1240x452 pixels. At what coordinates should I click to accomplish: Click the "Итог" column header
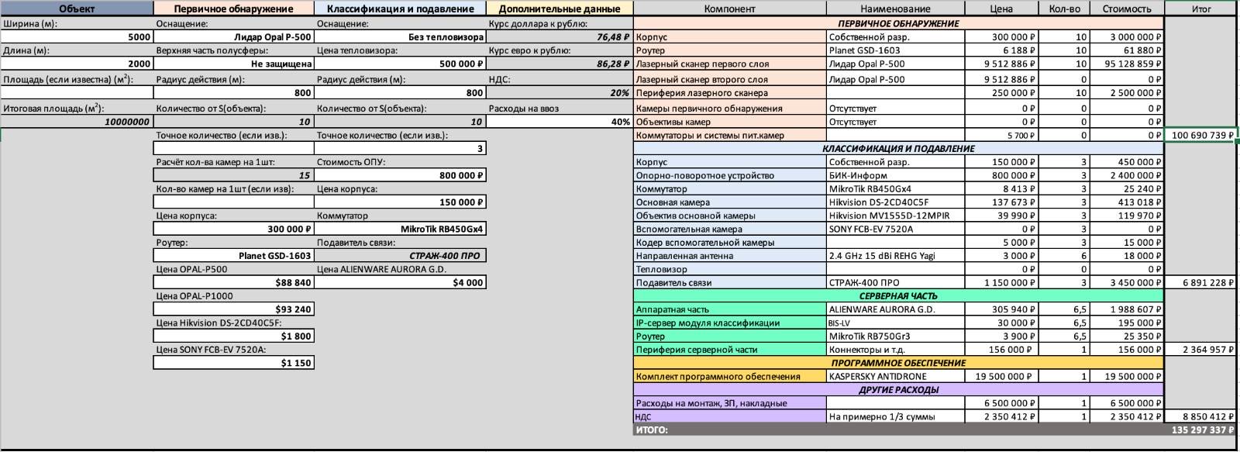[1200, 9]
